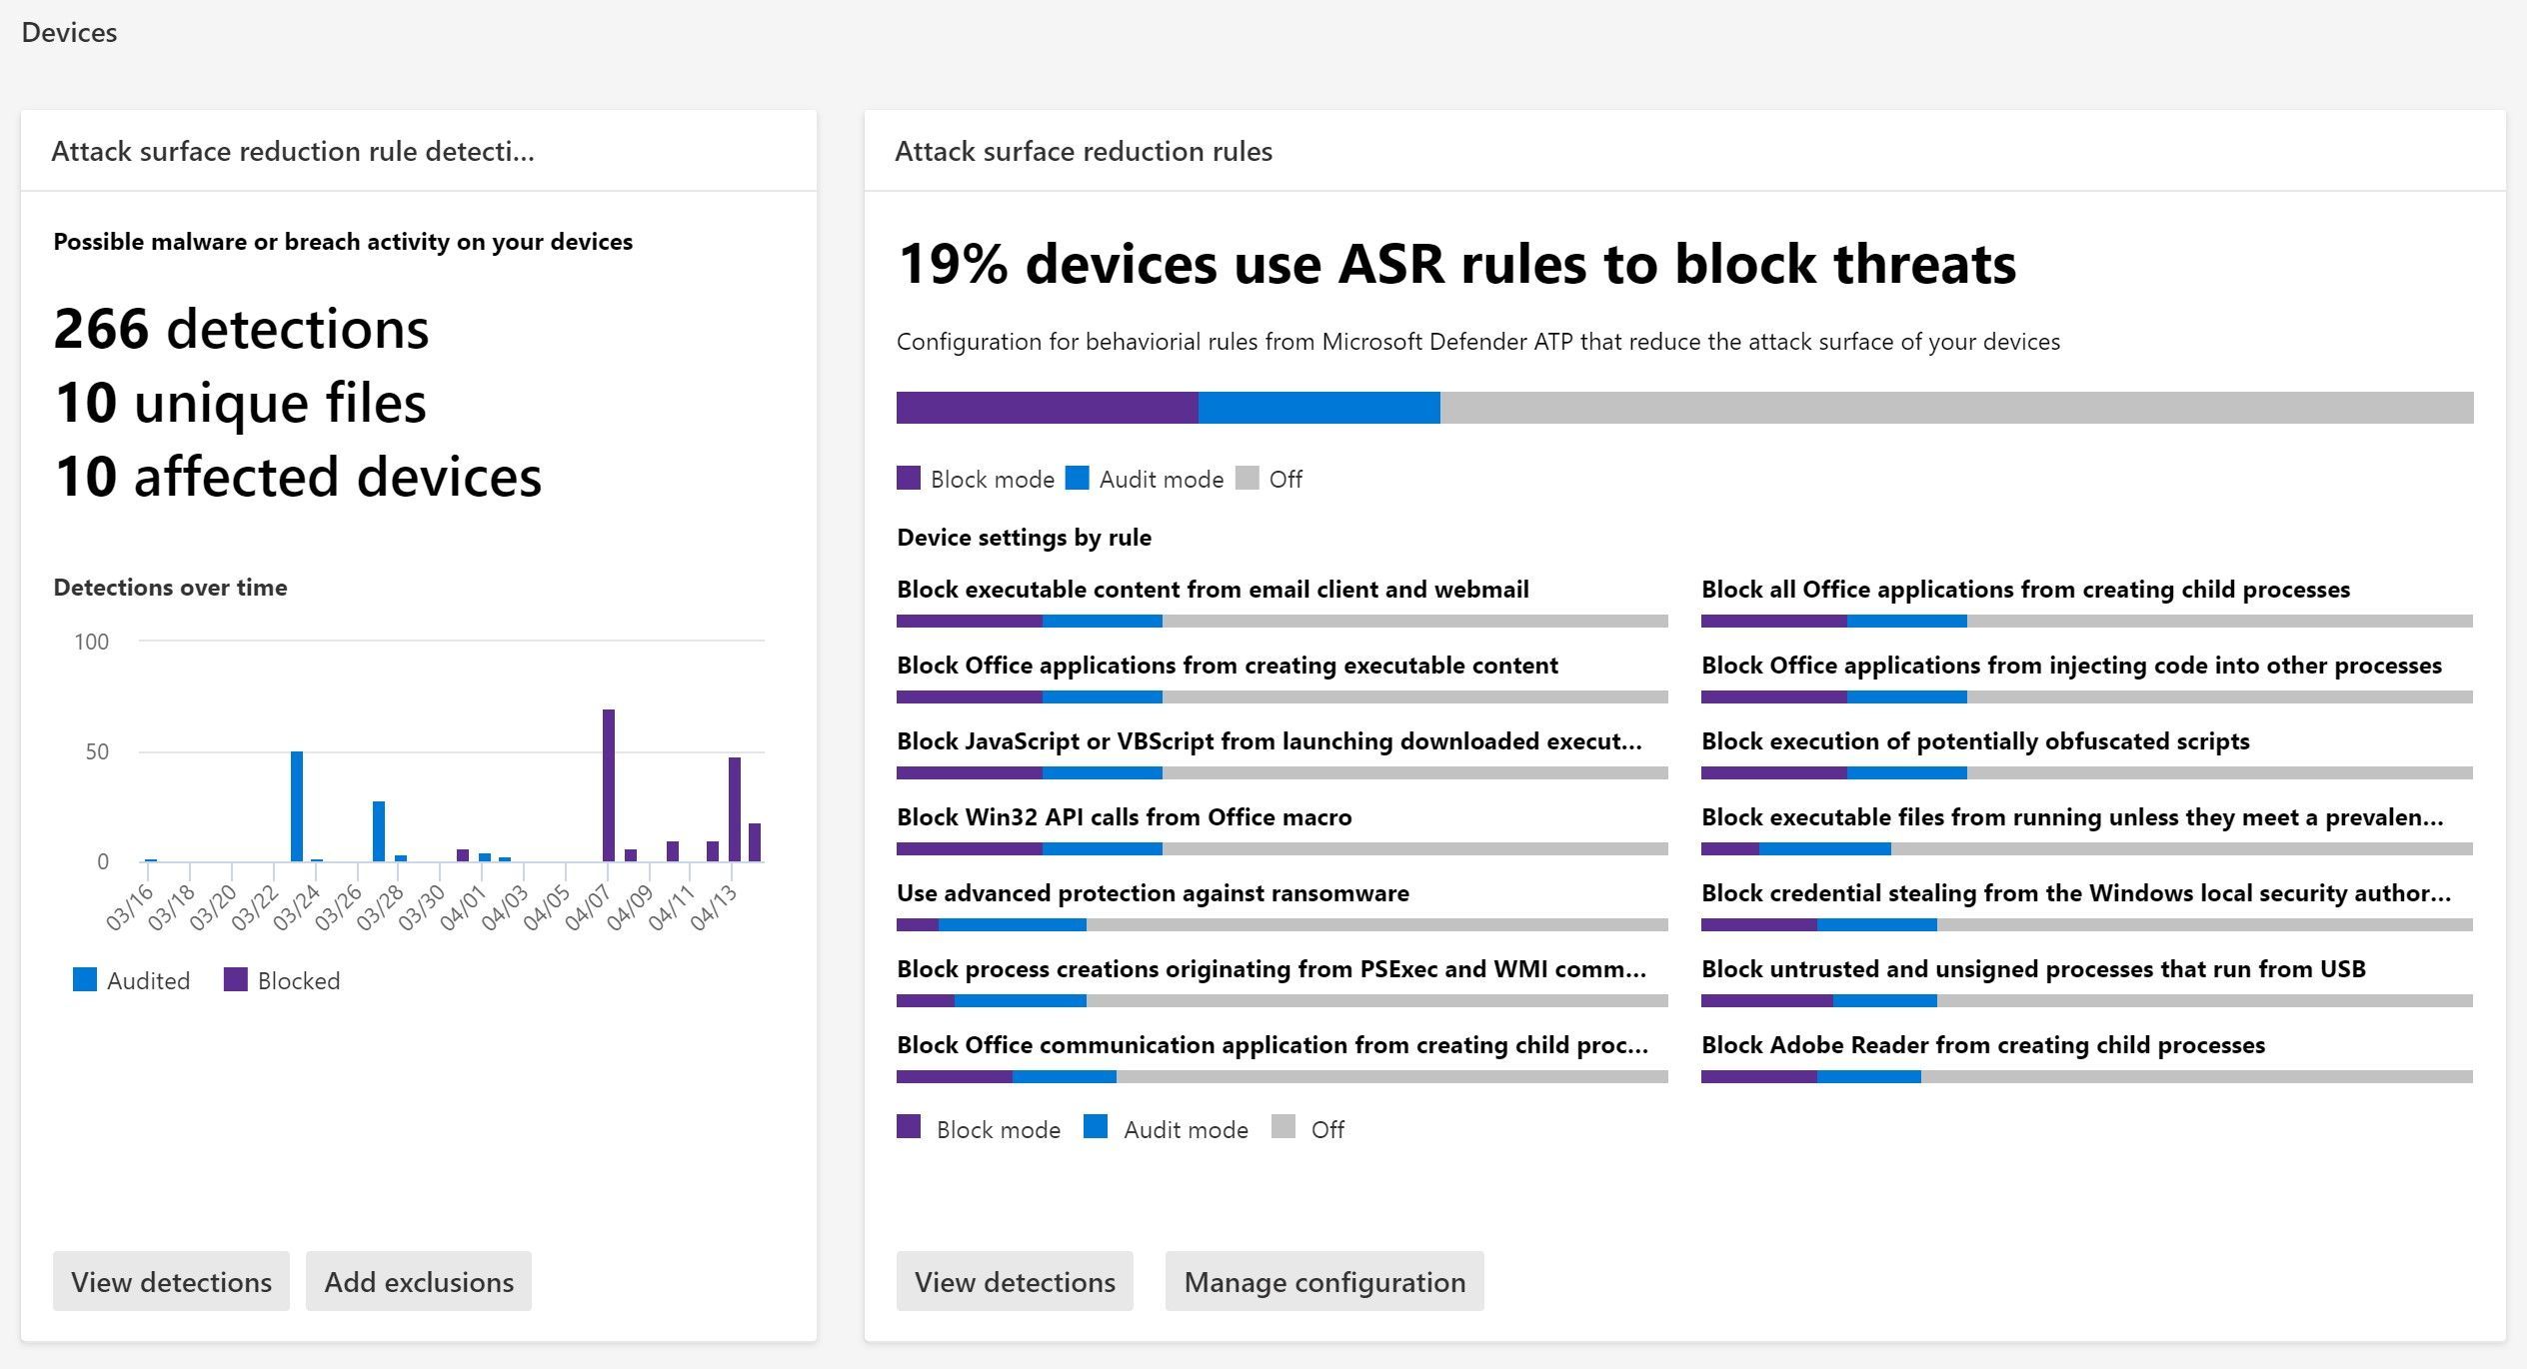
Task: Open Block Adobe Reader from creating child processes
Action: [x=1982, y=1045]
